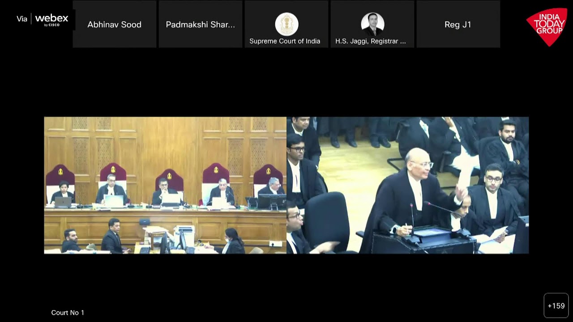Show the +159 more participants
The image size is (573, 322).
(x=556, y=306)
